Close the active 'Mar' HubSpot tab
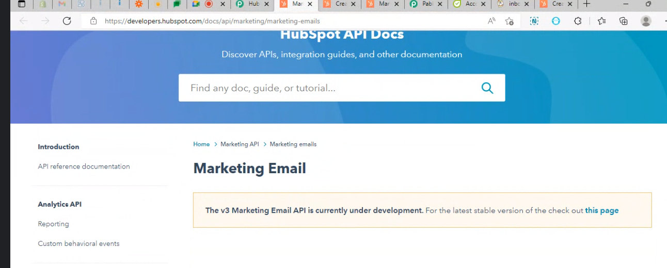This screenshot has height=268, width=667. pyautogui.click(x=311, y=4)
